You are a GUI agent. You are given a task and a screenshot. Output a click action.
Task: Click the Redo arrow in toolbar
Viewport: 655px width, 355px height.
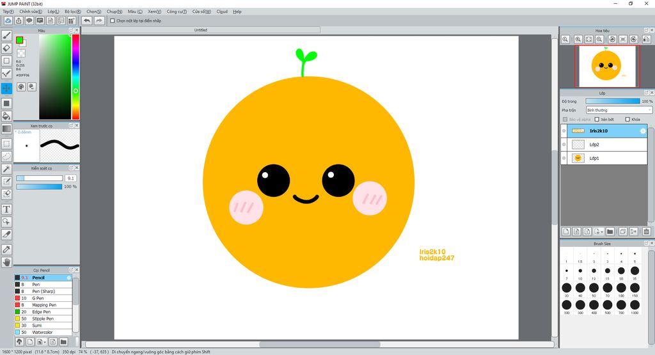click(99, 20)
